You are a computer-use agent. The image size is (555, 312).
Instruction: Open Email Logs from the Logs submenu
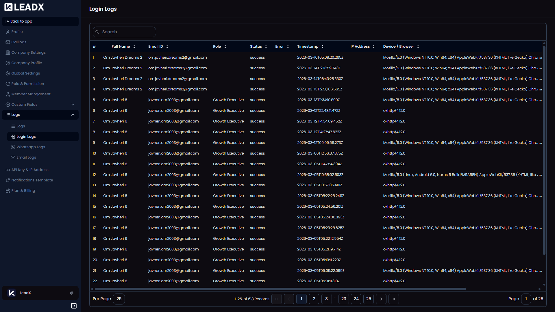[x=26, y=157]
